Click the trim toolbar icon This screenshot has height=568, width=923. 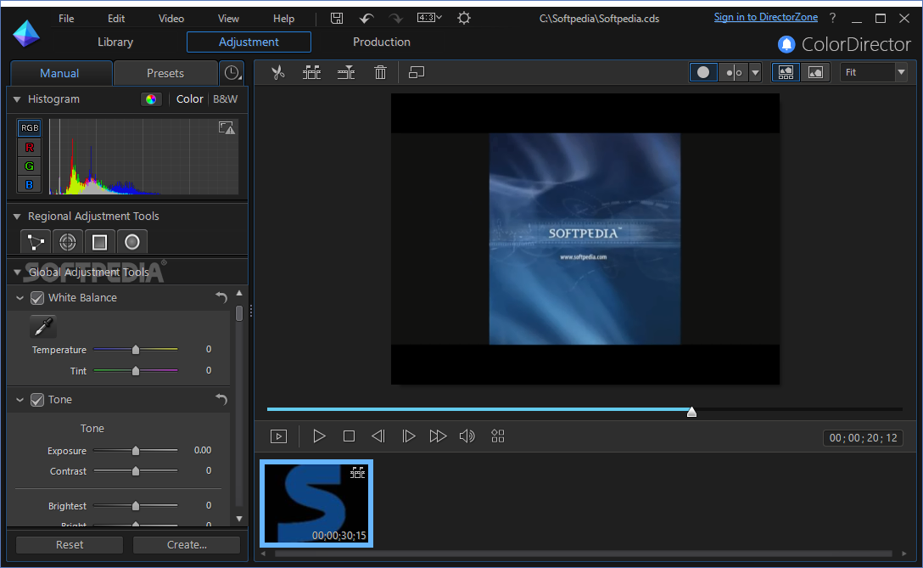click(346, 72)
